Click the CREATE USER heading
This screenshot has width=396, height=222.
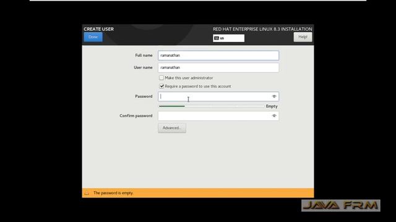99,29
